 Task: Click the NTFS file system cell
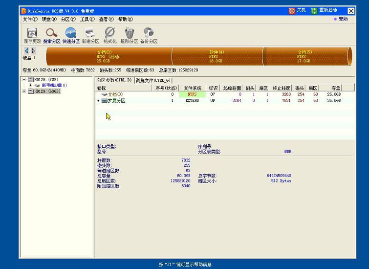(x=192, y=94)
